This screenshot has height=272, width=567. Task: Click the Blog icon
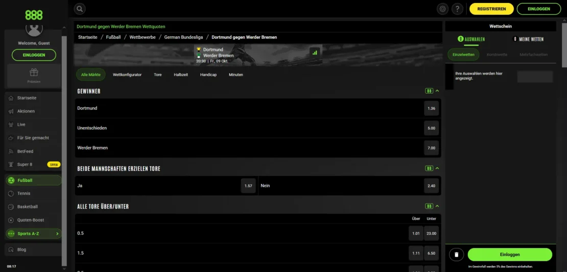(x=11, y=250)
